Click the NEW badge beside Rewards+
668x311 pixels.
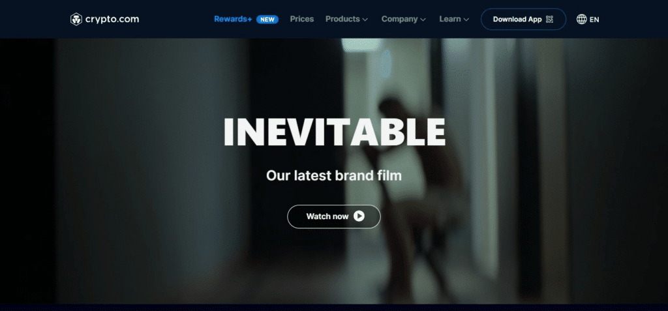267,19
